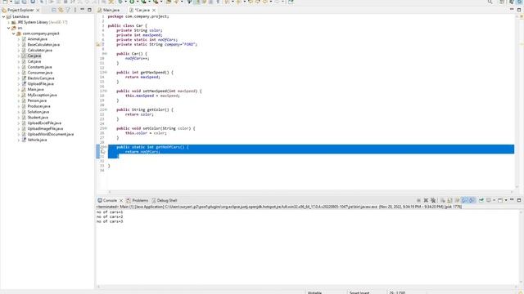Pin the Console view
Image resolution: width=524 pixels, height=294 pixels.
(x=481, y=200)
